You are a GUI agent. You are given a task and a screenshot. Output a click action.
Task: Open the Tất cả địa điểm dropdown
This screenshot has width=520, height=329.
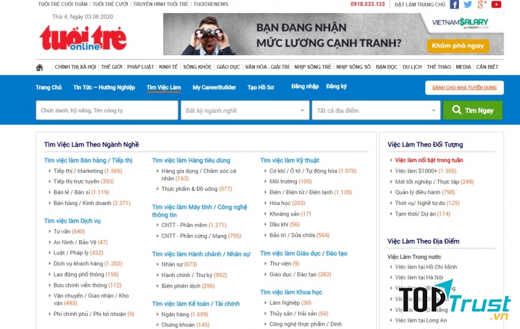376,110
